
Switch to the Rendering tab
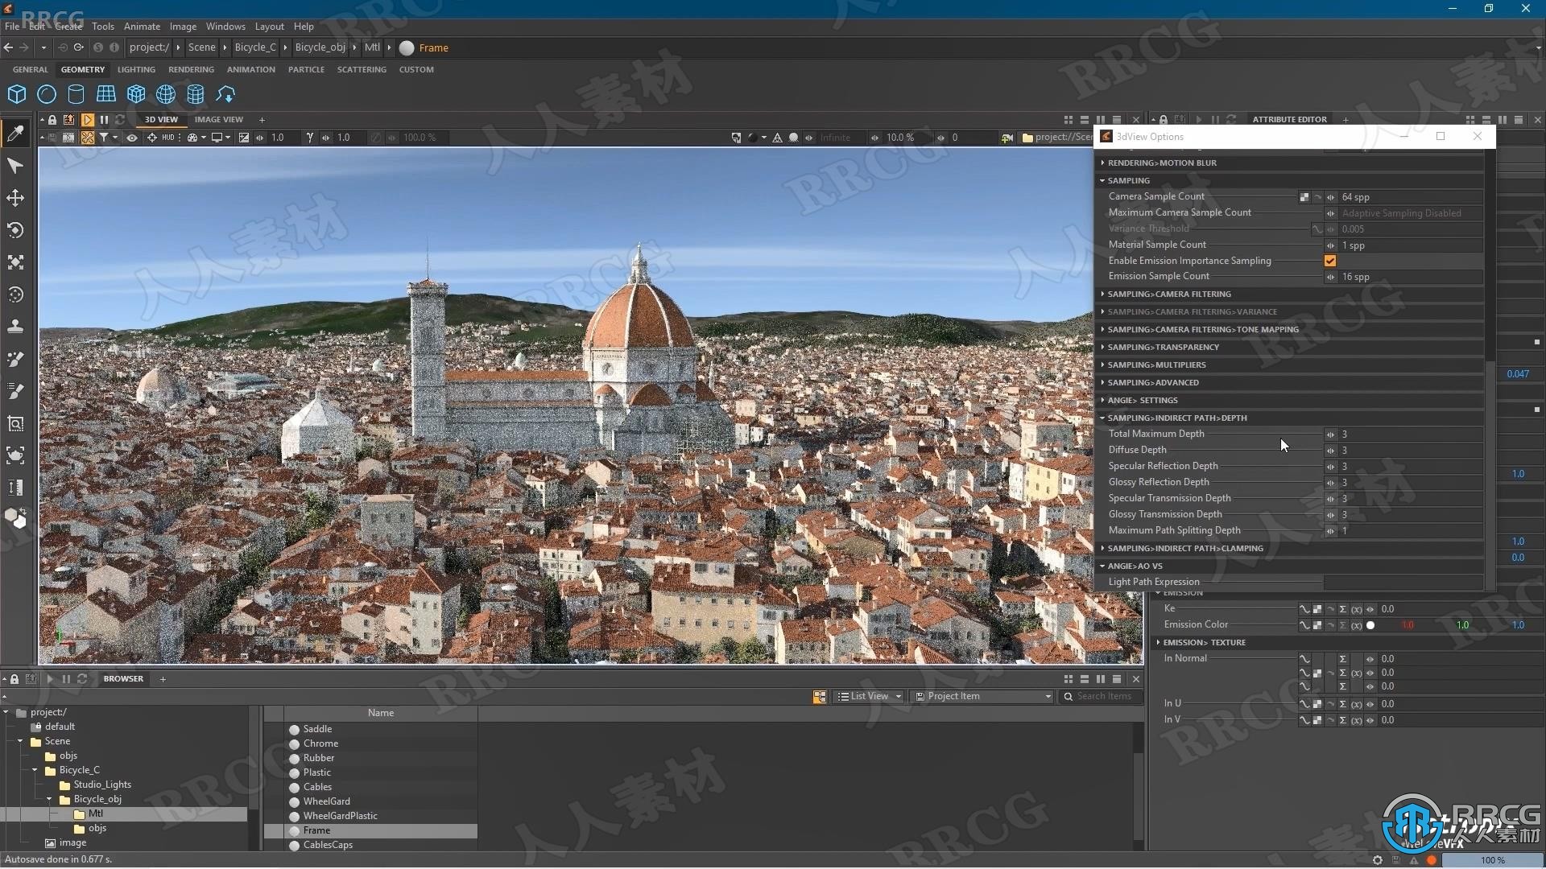point(191,69)
